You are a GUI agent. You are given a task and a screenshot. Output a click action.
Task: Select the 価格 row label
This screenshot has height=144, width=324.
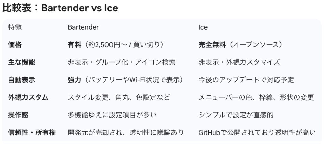15,45
